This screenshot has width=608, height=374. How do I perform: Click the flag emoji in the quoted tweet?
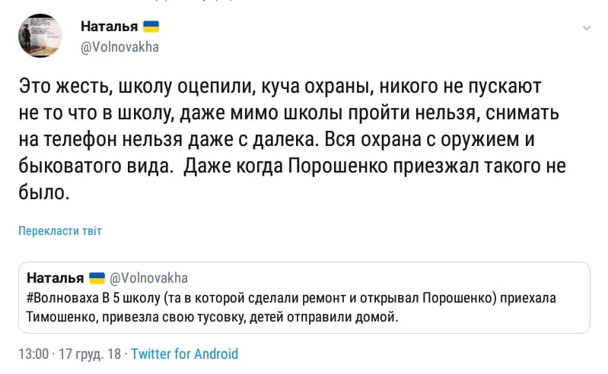point(97,277)
